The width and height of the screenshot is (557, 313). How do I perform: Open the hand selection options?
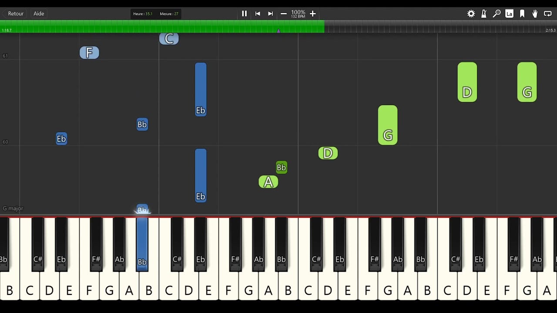coord(535,14)
